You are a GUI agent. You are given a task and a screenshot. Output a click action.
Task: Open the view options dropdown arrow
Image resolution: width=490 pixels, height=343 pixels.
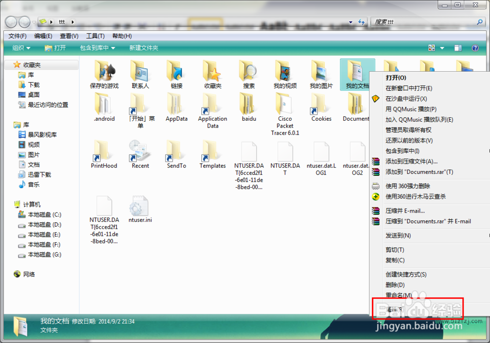[x=442, y=48]
